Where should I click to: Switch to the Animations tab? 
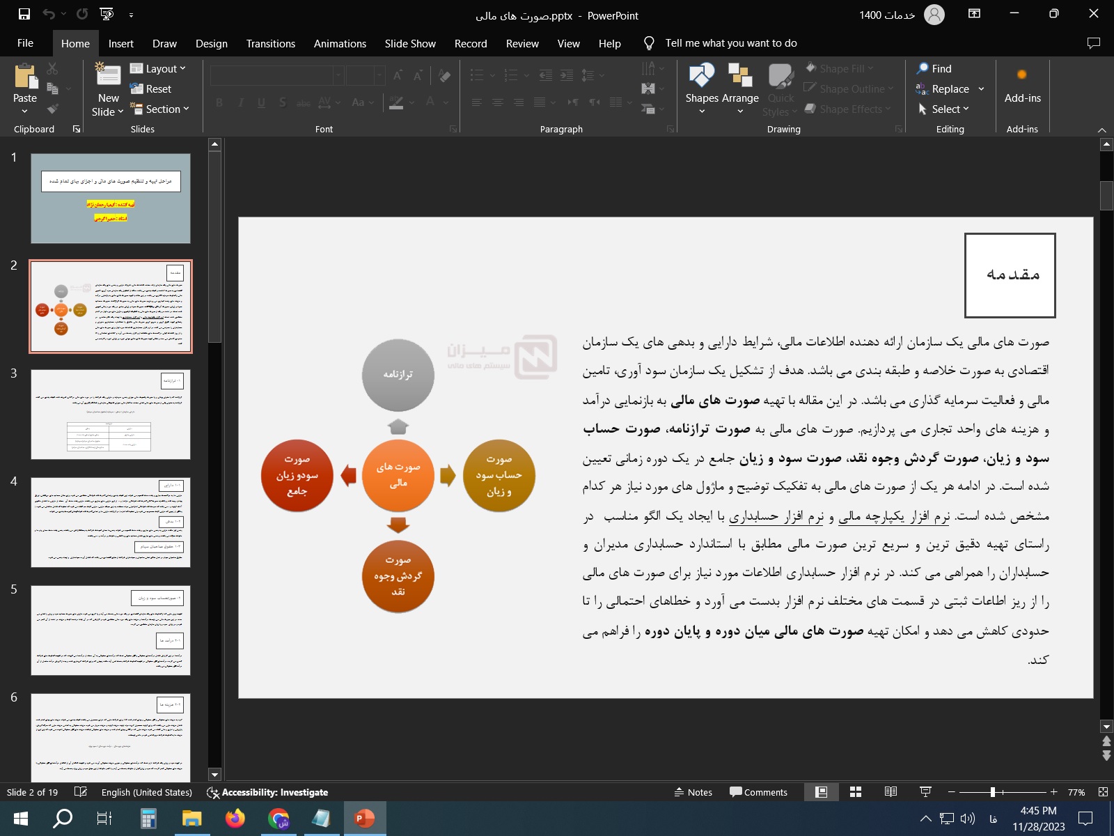point(340,43)
